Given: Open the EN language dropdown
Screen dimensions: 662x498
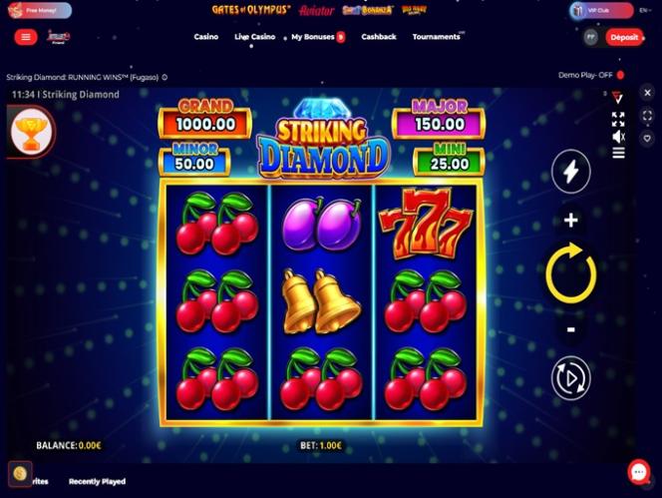Looking at the screenshot, I should click(645, 10).
